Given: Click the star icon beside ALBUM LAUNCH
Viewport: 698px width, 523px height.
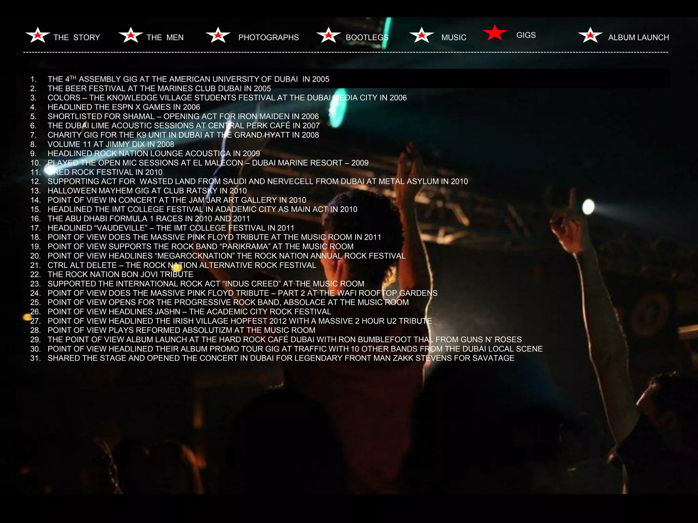Looking at the screenshot, I should coord(590,35).
